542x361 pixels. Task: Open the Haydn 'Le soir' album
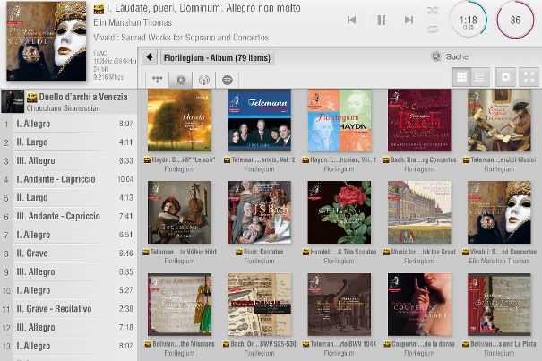tap(179, 120)
